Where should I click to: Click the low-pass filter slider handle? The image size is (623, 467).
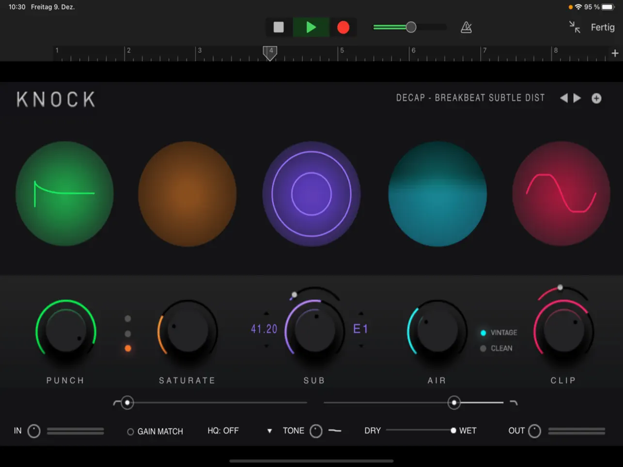[x=454, y=403]
